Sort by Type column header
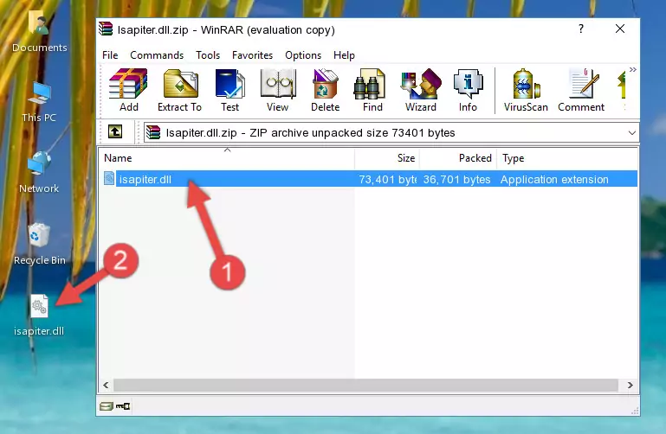Viewport: 666px width, 434px height. click(567, 158)
